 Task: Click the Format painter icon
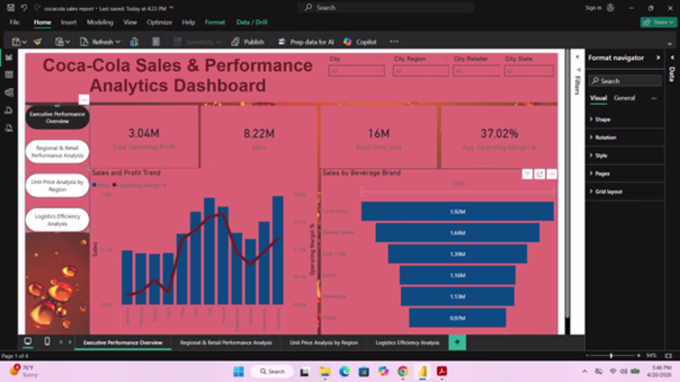tap(38, 42)
